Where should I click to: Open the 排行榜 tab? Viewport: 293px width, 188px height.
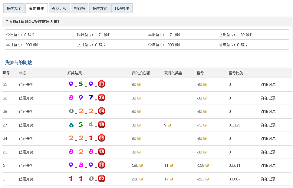(80, 8)
